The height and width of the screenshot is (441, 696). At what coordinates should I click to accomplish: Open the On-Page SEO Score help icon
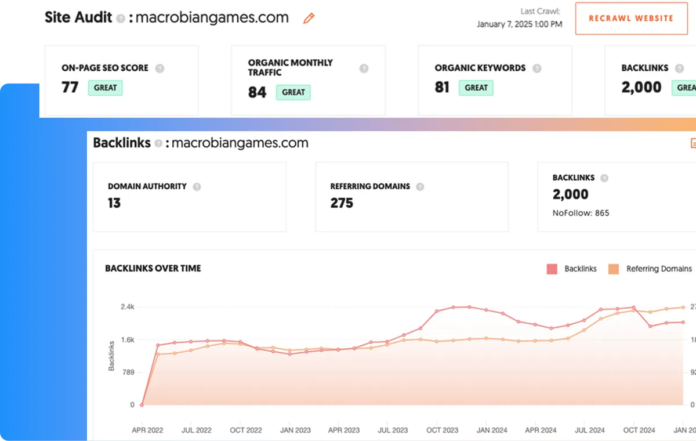click(x=159, y=68)
